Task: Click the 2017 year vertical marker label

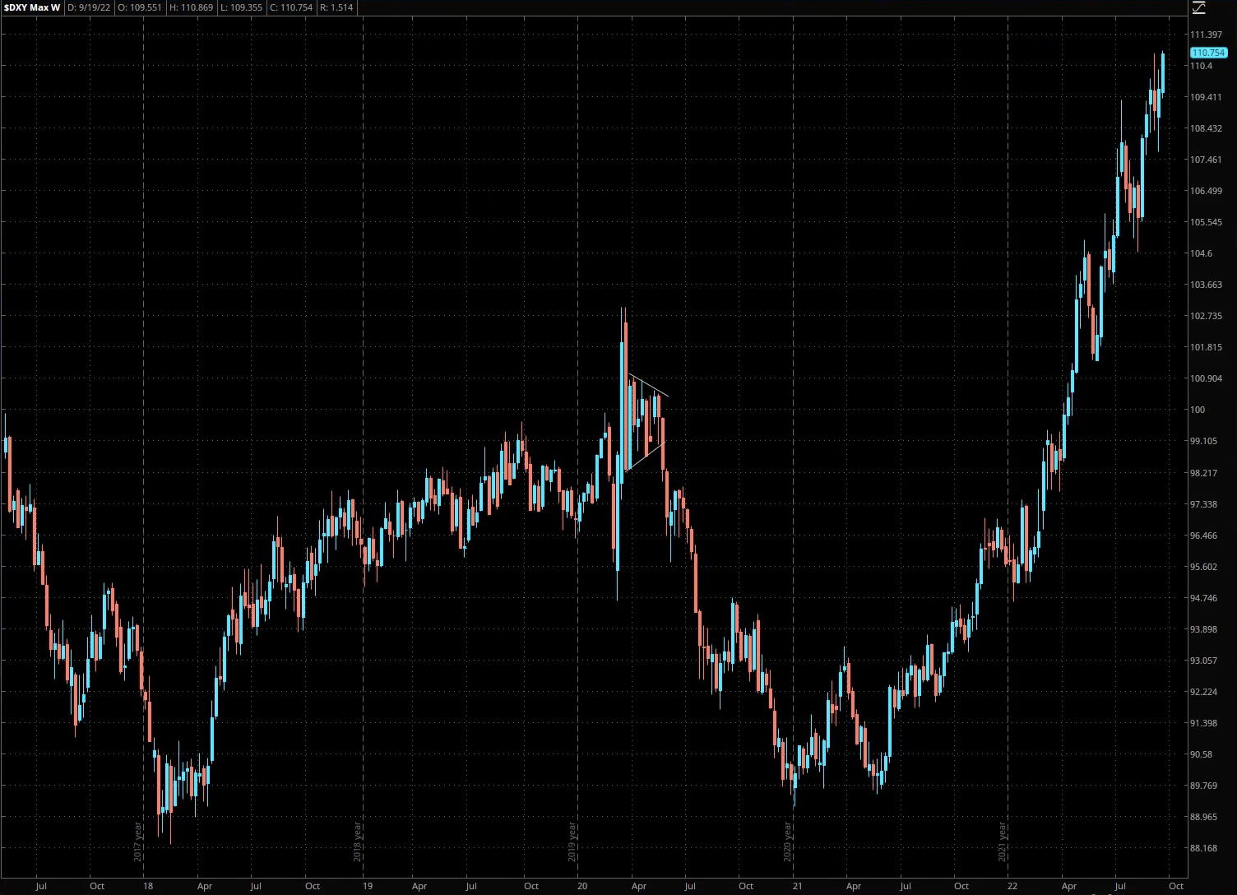Action: point(139,841)
